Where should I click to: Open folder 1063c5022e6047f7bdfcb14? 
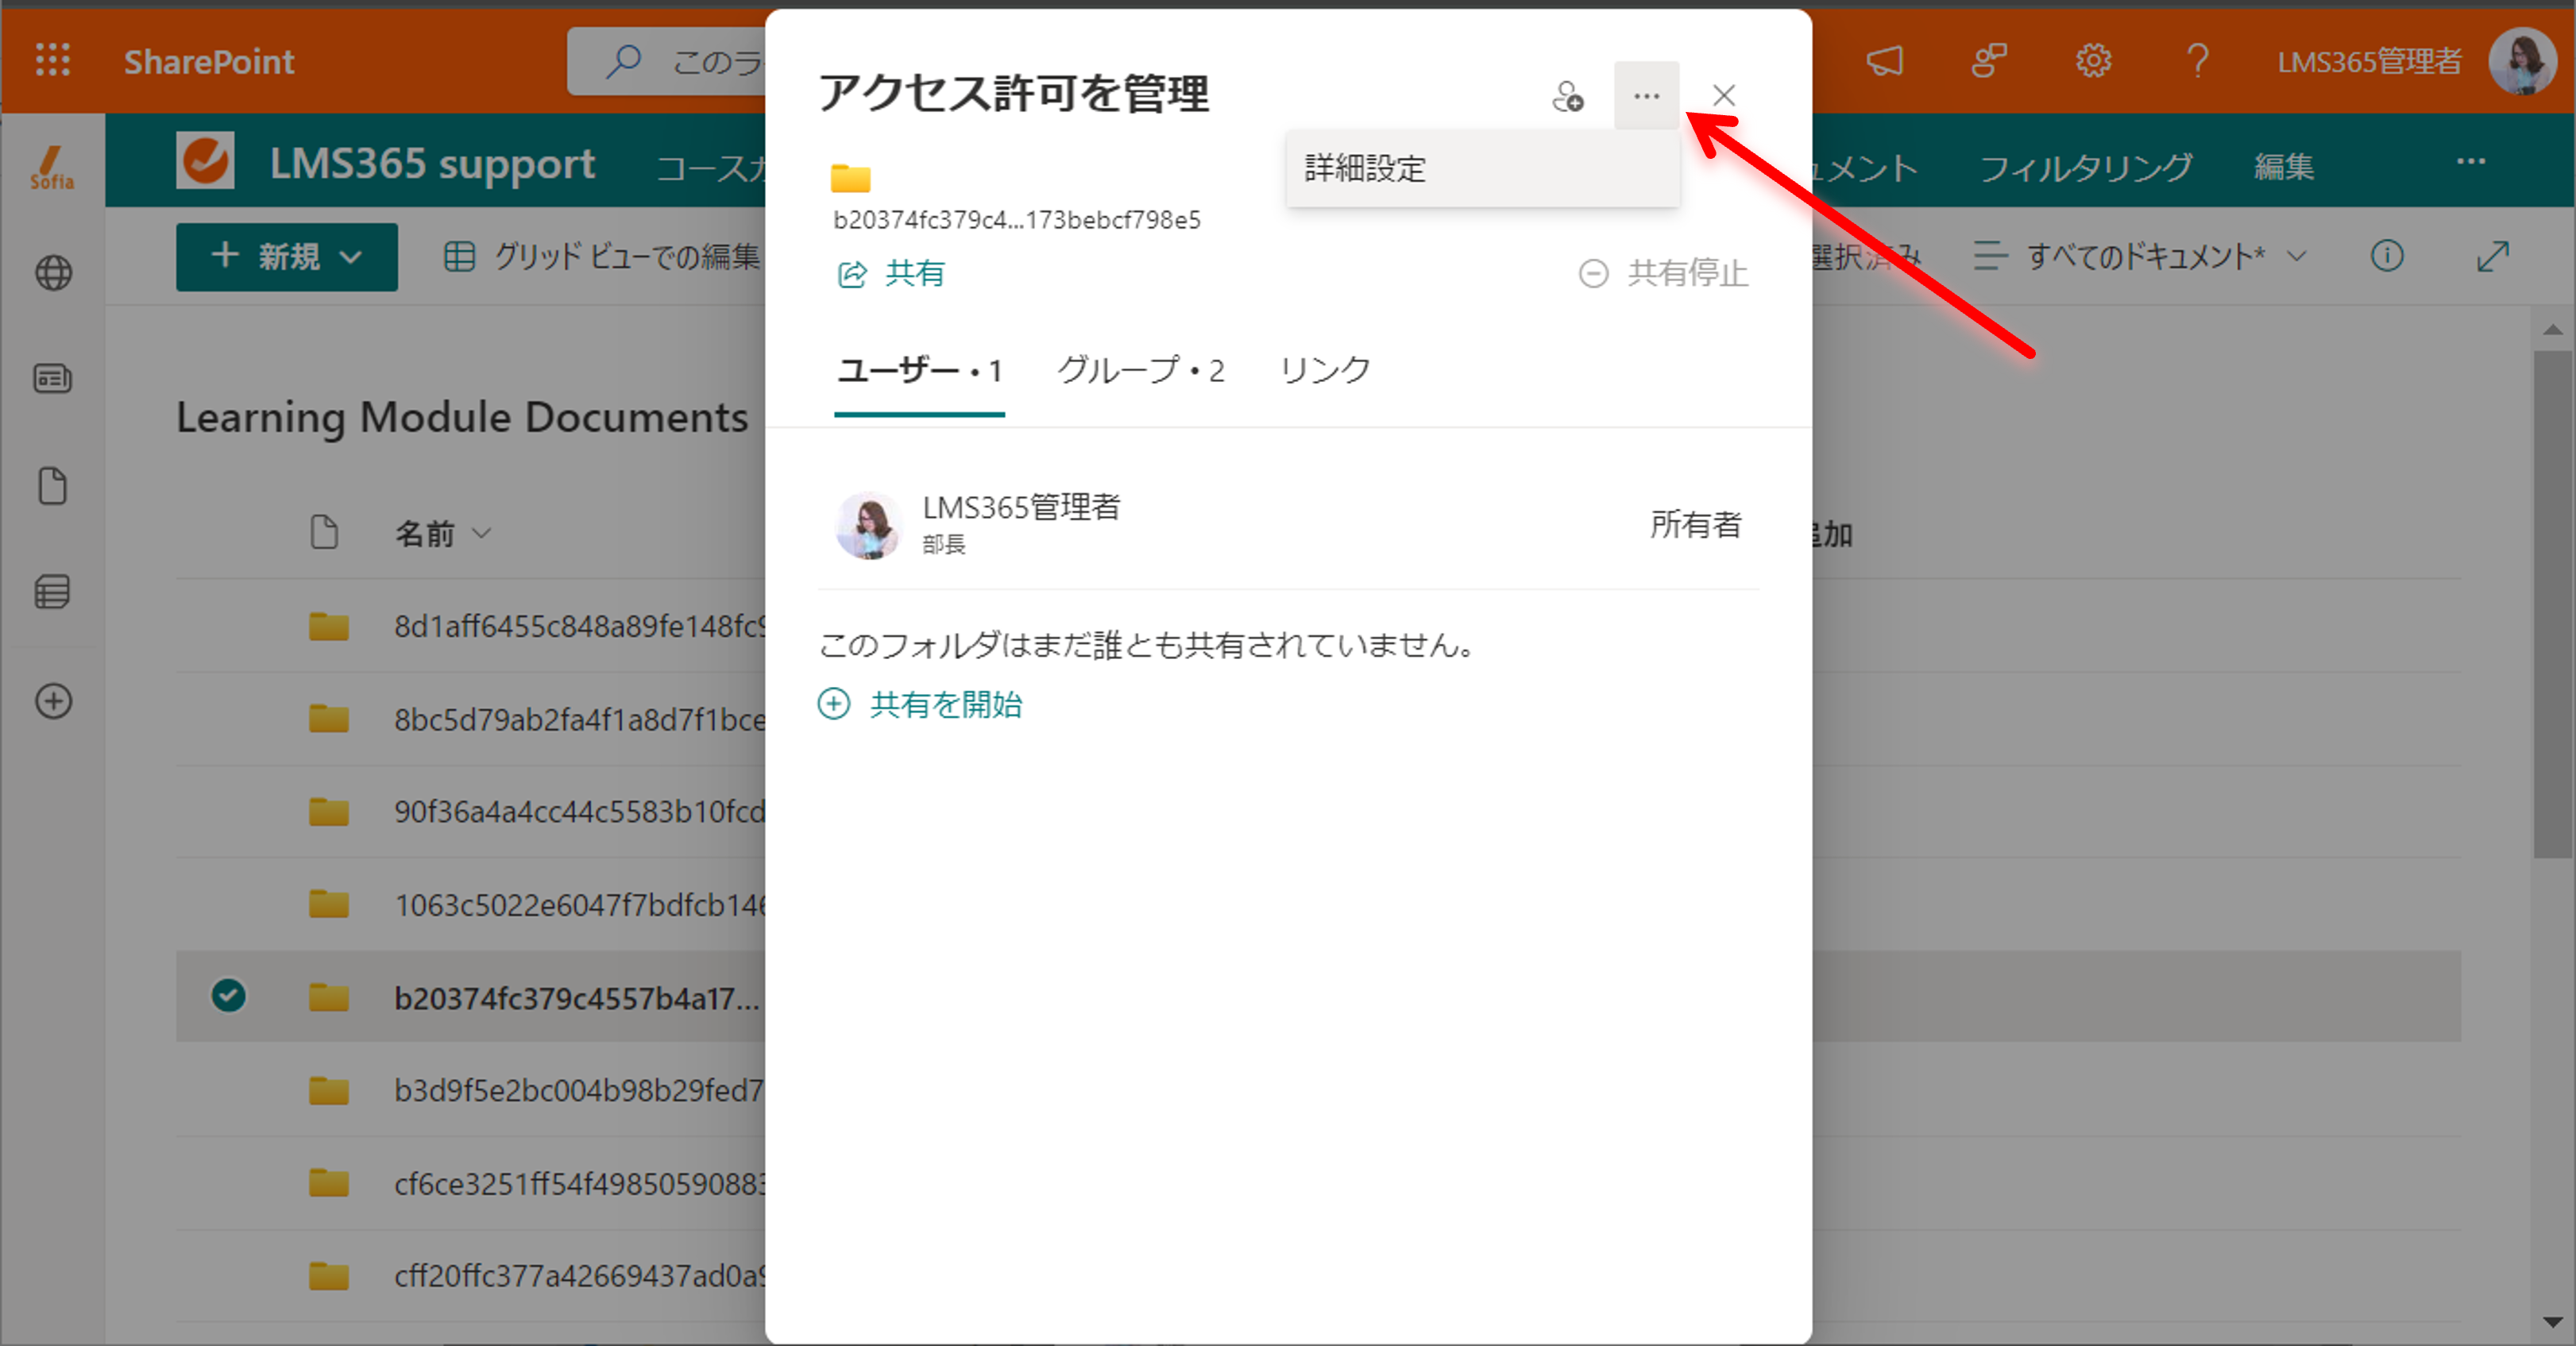click(580, 905)
